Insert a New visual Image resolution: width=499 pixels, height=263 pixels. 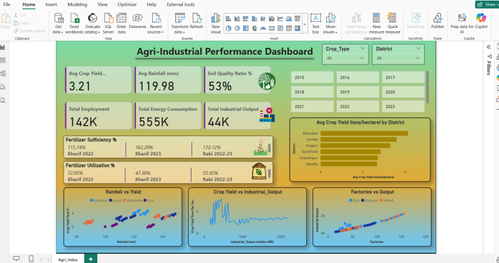click(215, 24)
